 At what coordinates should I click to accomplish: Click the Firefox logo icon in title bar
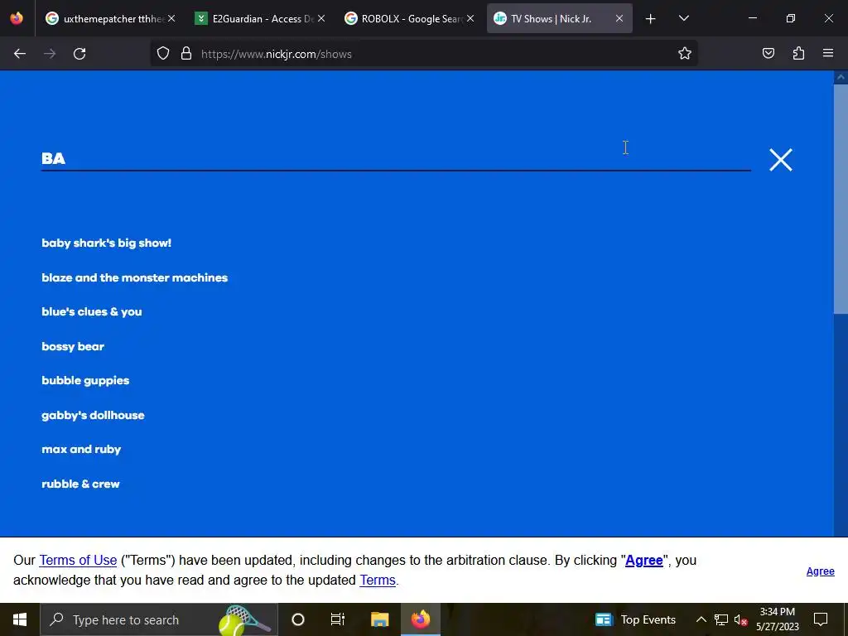pos(17,18)
